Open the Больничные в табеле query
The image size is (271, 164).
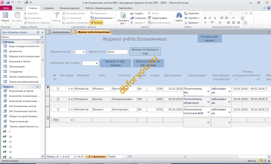tap(21, 91)
